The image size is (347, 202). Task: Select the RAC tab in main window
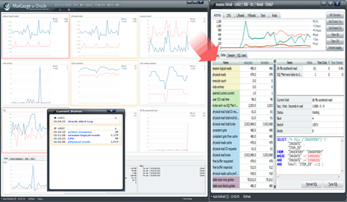(33, 159)
